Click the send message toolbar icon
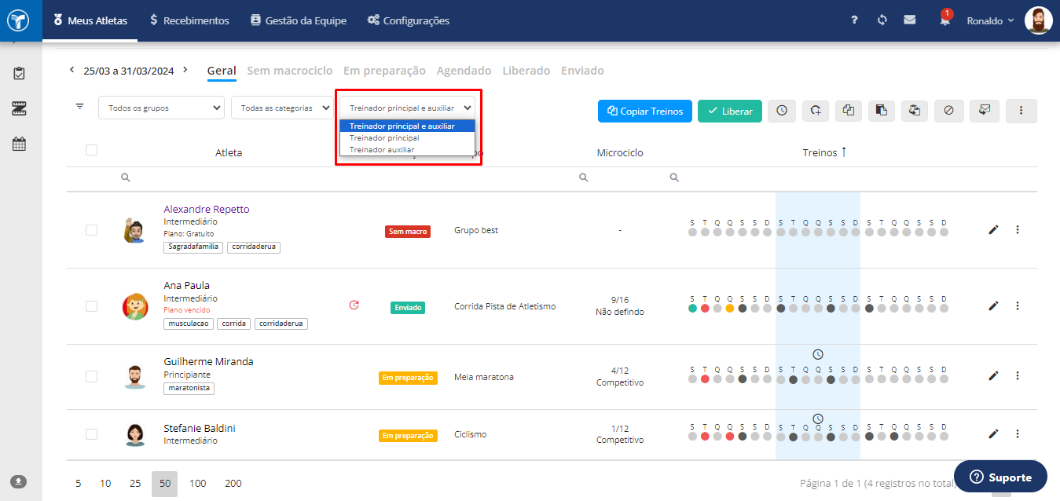This screenshot has height=501, width=1060. click(985, 111)
